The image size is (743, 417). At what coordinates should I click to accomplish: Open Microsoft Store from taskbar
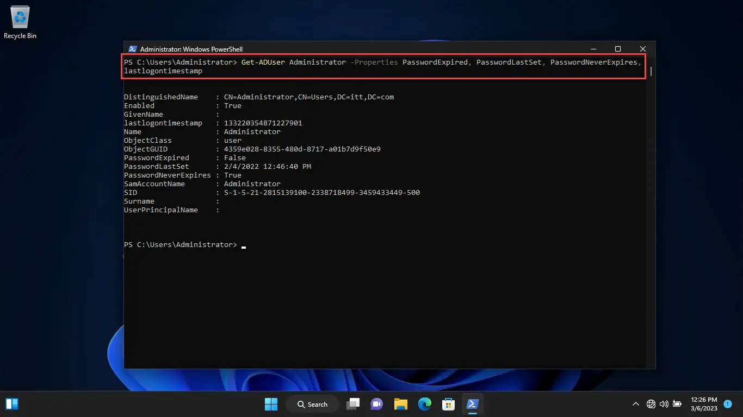point(448,404)
